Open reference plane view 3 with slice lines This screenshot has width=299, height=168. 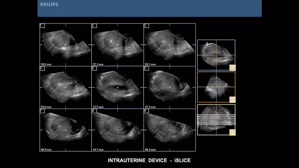pos(216,120)
